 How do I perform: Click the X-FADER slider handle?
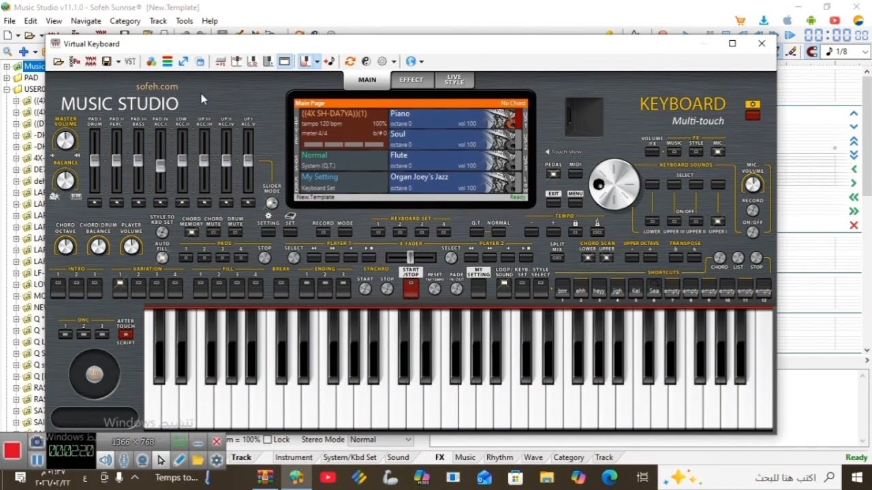click(410, 257)
